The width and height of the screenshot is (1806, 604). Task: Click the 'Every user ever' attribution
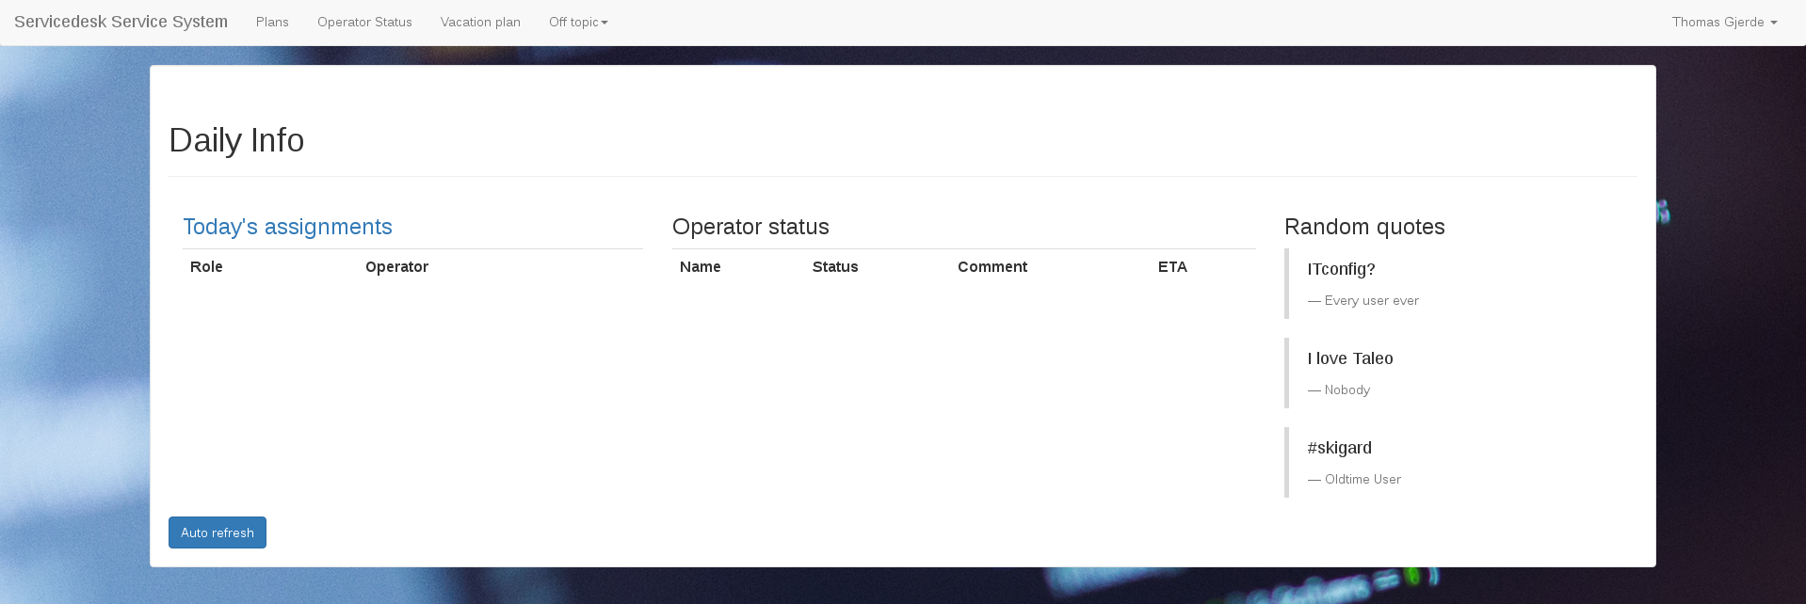point(1363,301)
